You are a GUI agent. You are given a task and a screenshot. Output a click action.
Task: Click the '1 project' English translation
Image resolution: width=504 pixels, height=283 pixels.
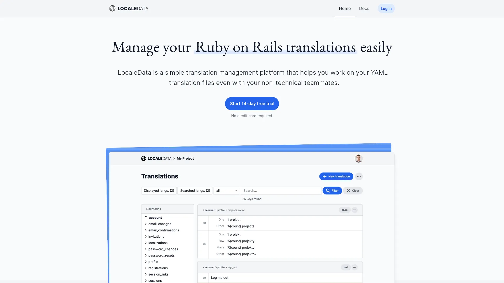click(234, 220)
